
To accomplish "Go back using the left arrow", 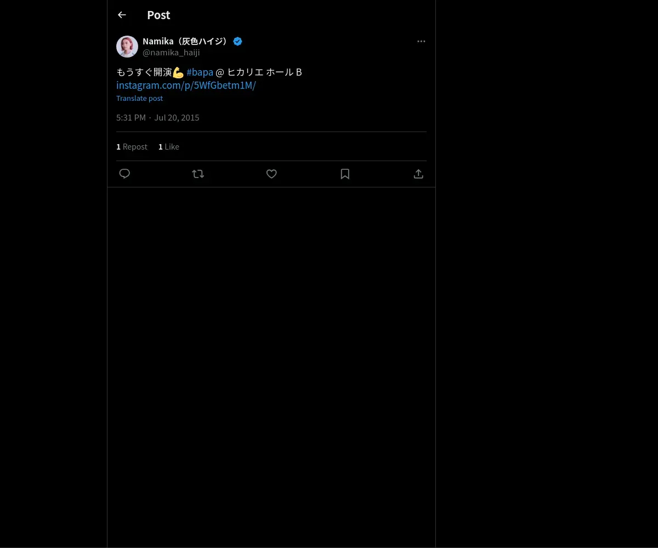I will tap(122, 15).
